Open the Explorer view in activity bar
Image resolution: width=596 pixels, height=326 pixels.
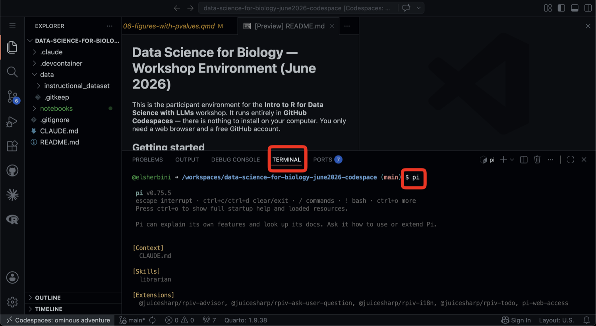(x=12, y=47)
